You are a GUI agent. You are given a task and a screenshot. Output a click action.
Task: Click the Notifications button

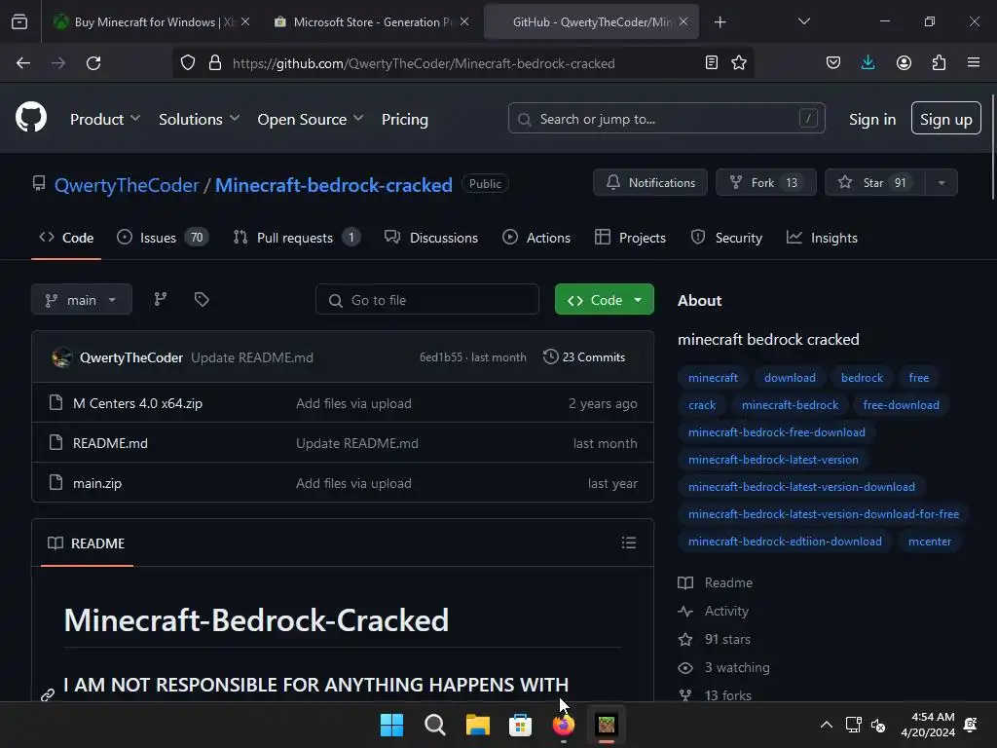tap(649, 182)
